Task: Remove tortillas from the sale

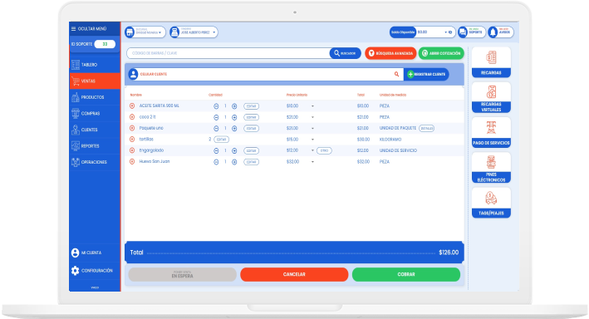Action: (x=132, y=140)
